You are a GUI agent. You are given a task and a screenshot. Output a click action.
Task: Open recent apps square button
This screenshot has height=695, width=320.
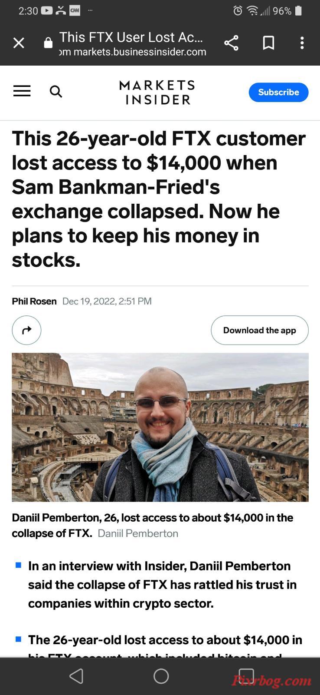246,676
